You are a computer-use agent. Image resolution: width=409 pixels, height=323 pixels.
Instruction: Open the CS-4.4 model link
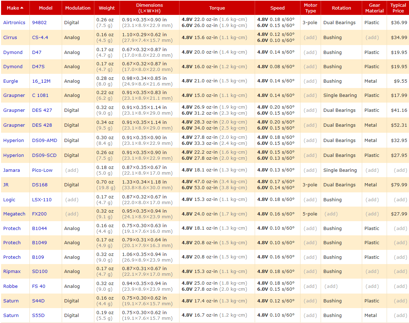(x=40, y=37)
